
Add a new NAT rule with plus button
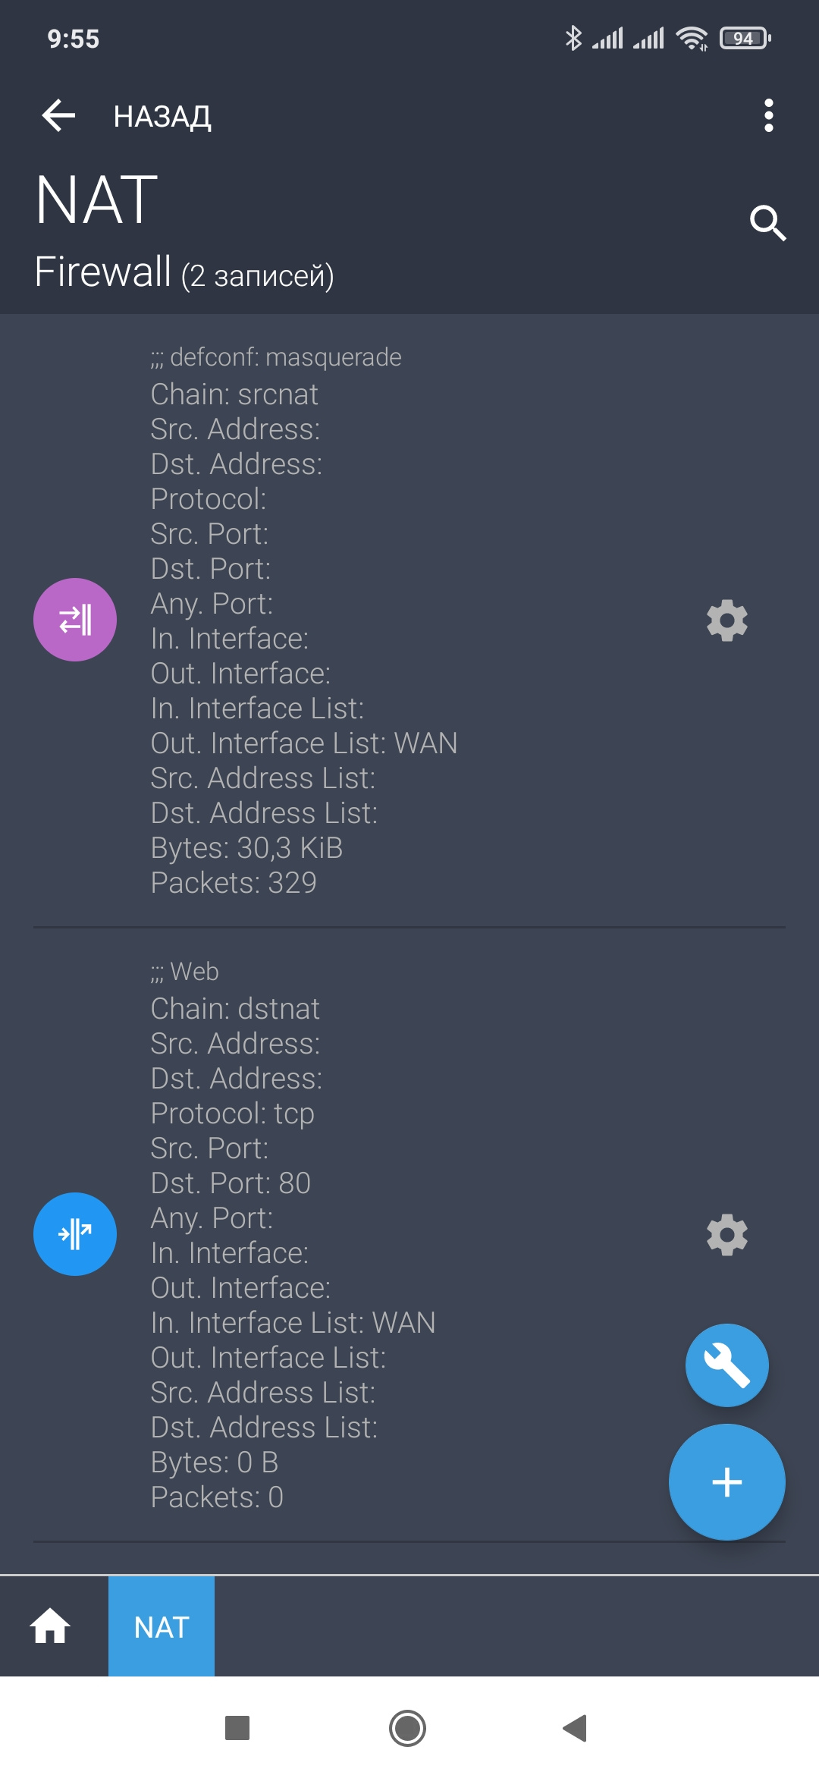tap(726, 1482)
